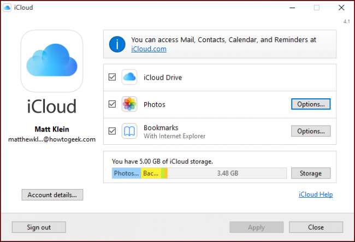Click the iCloud title bar icon
Viewport: 355px width, 242px height.
[8, 8]
